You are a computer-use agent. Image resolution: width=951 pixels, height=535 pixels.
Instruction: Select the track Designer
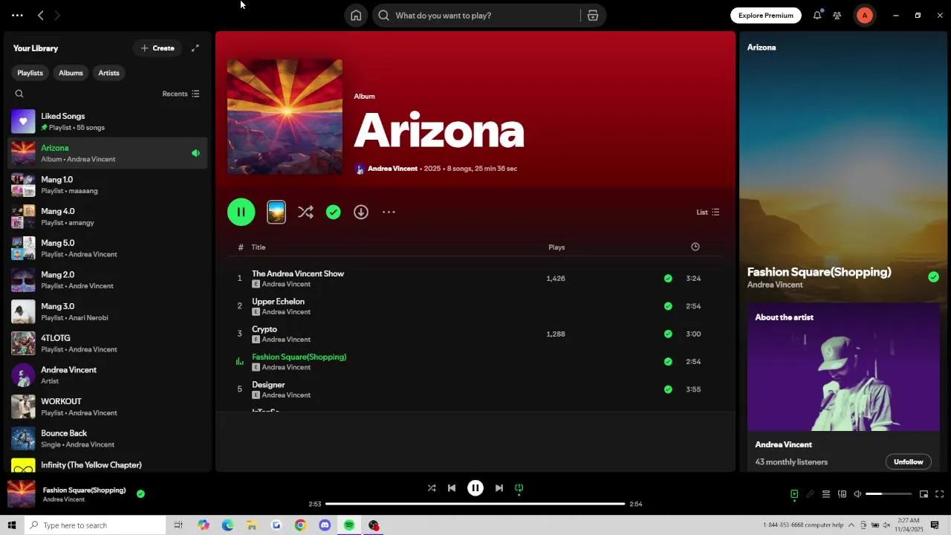(x=268, y=385)
